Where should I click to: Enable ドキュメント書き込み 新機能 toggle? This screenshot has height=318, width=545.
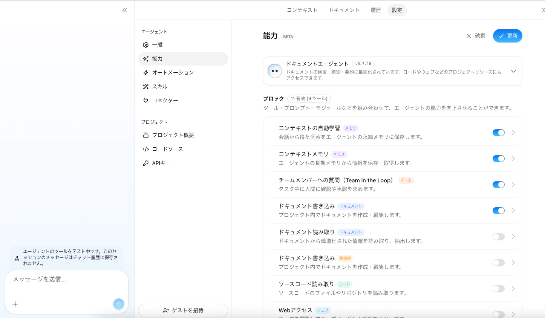(499, 263)
